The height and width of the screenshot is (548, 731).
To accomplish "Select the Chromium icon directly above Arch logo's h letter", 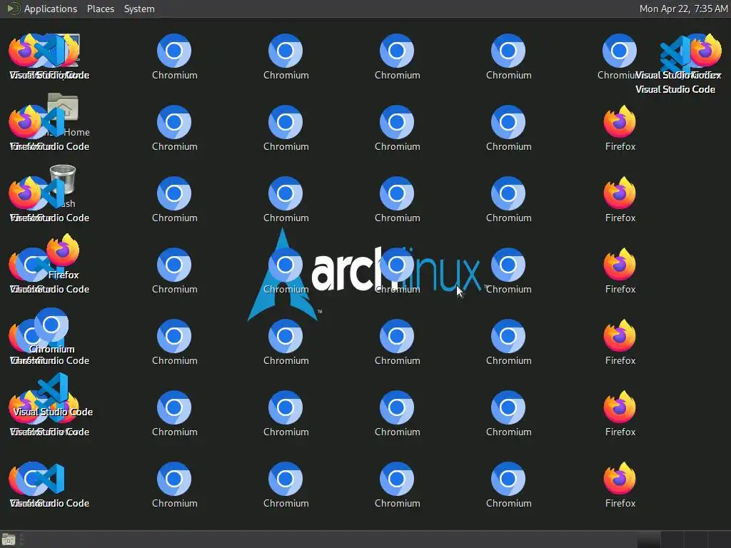I will [x=397, y=193].
